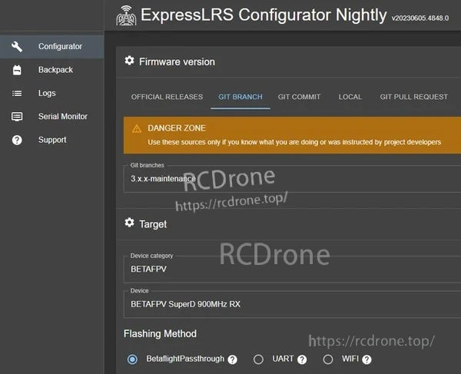Open the Device dropdown showing SuperD 900MHz RX
Image resolution: width=461 pixels, height=374 pixels.
(292, 304)
